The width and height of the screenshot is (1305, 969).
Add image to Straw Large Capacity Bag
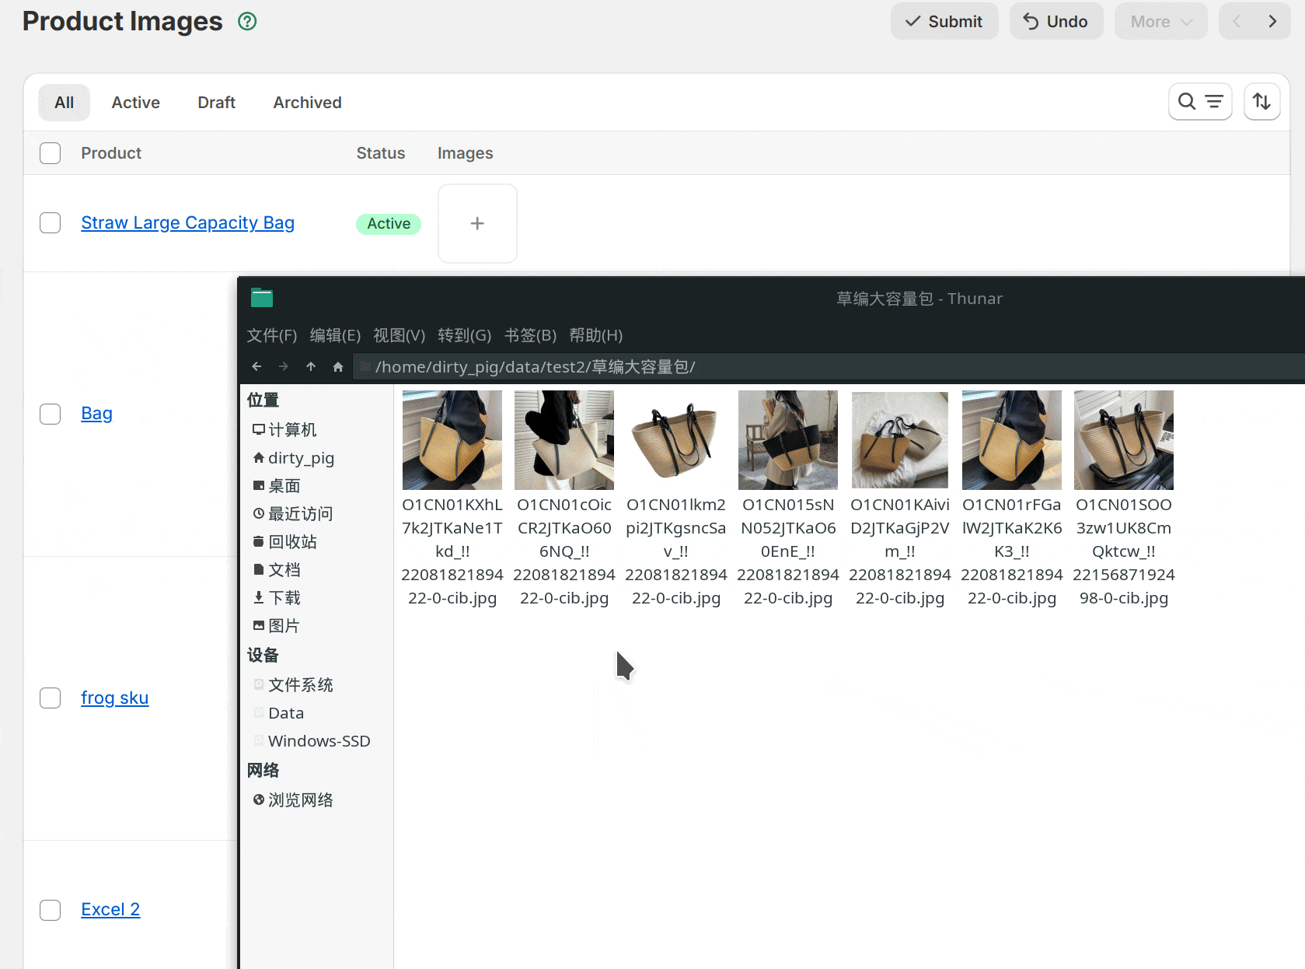477,224
